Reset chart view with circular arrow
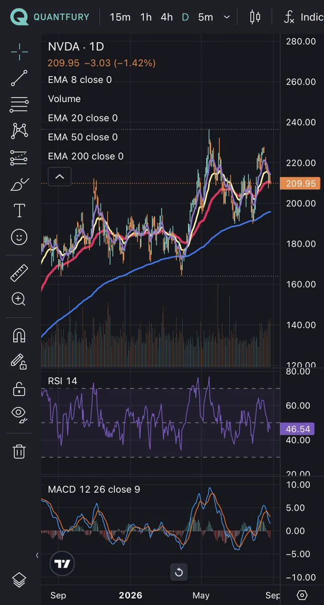Screen dimensions: 324x605 pyautogui.click(x=178, y=572)
